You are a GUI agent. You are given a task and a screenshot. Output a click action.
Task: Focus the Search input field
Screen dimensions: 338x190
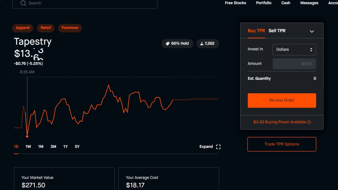[85, 3]
